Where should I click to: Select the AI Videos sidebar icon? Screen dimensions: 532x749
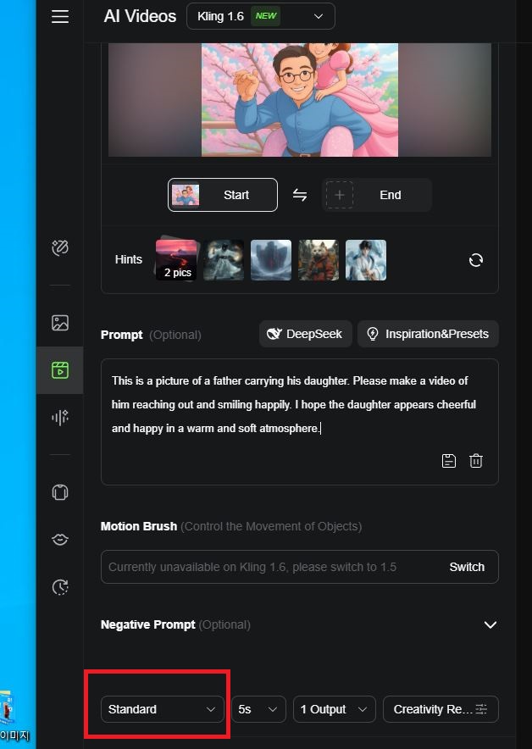pos(59,370)
